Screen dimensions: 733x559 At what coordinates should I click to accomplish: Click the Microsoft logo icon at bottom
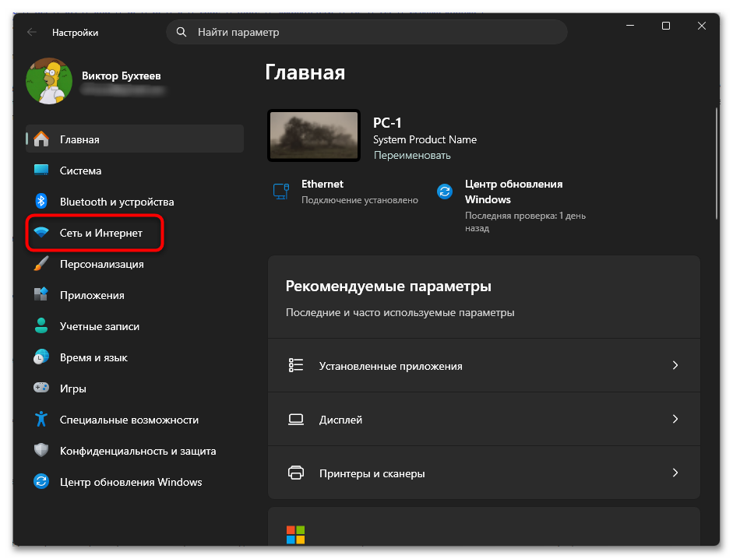(295, 535)
